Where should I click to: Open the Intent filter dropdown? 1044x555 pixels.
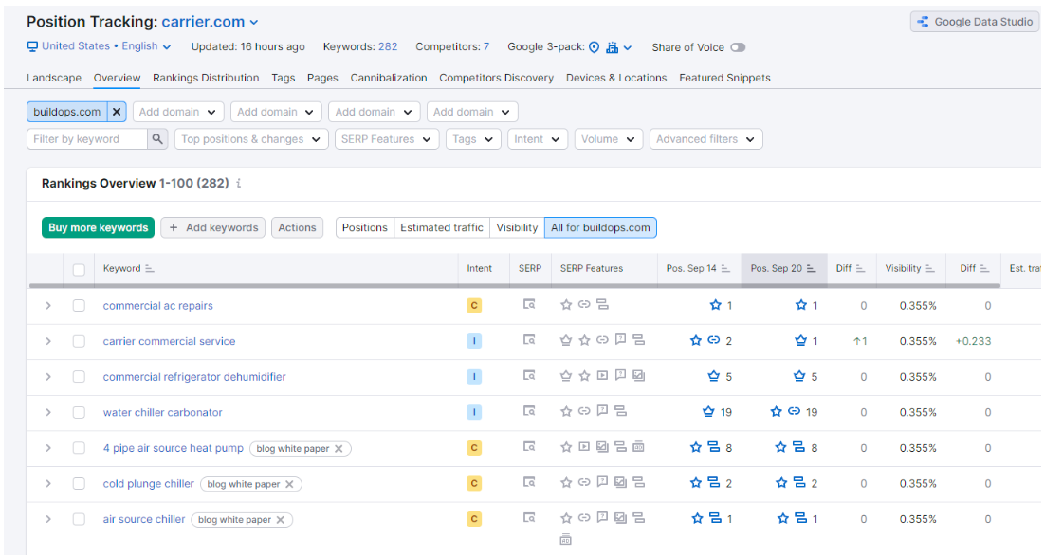pos(537,139)
